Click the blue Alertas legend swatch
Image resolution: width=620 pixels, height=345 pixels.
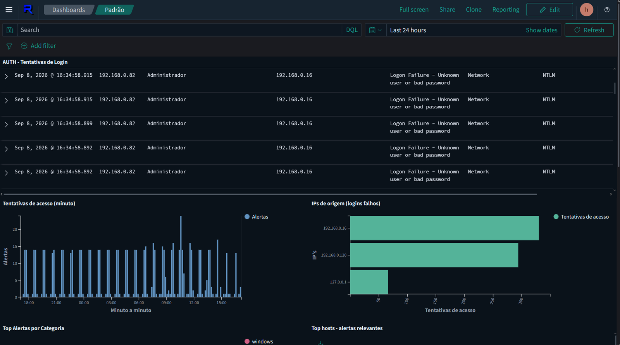(x=247, y=217)
